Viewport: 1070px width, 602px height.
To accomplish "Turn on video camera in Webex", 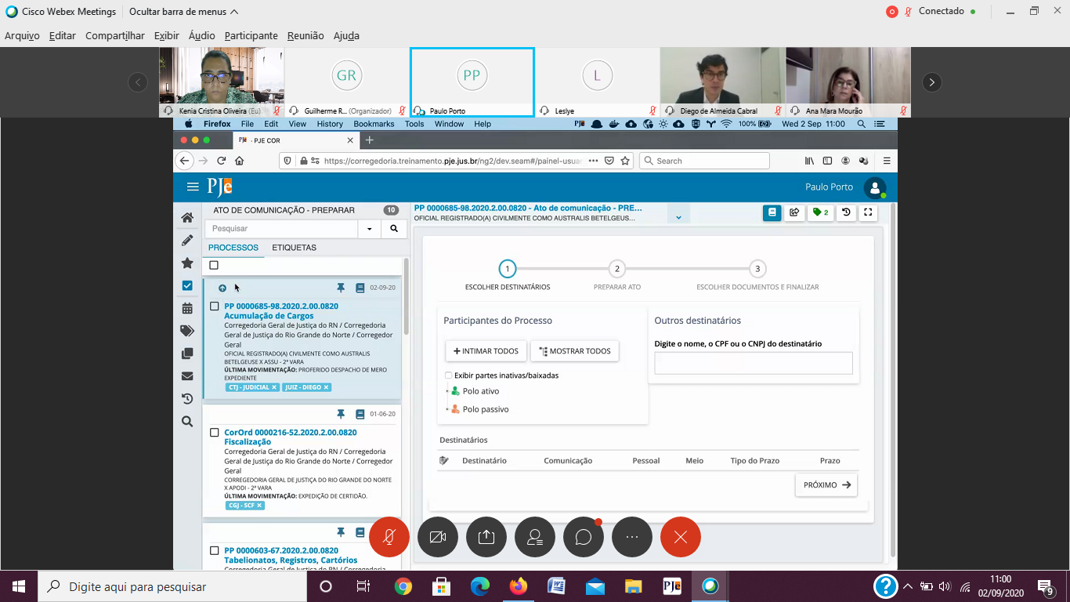I will [438, 537].
